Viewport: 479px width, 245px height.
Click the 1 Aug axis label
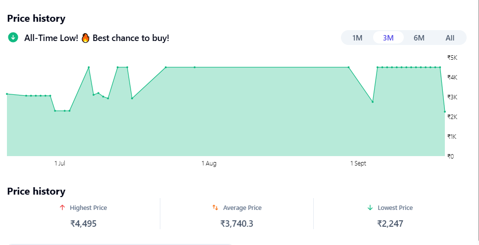[209, 163]
